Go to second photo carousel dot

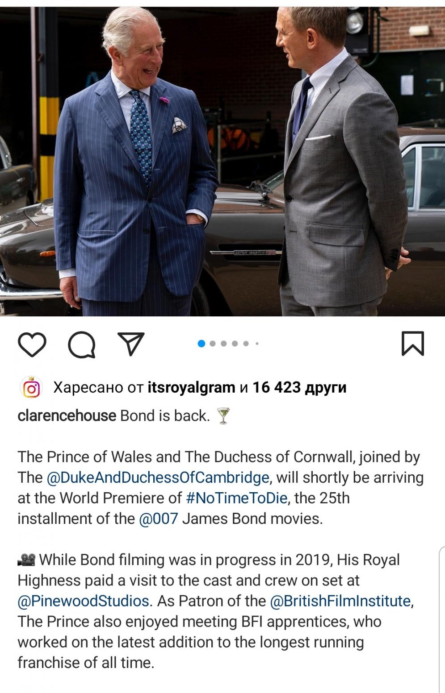coord(213,344)
